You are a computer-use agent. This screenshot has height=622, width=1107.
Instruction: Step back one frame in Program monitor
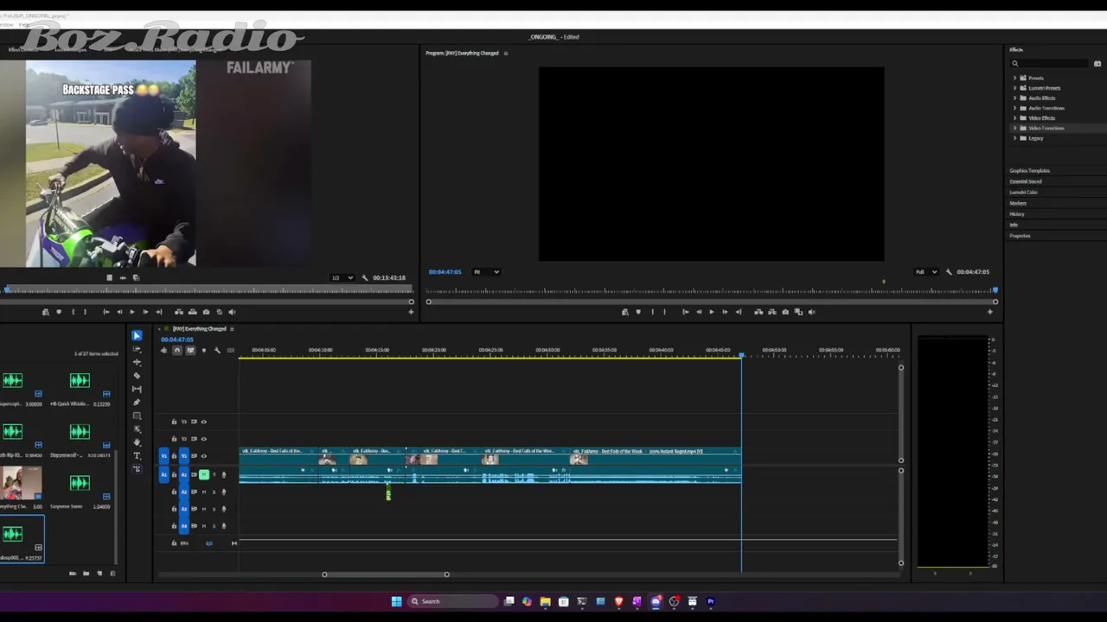coord(699,312)
